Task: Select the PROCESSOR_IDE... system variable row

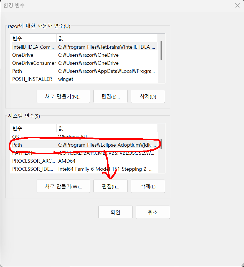Action: pyautogui.click(x=84, y=169)
